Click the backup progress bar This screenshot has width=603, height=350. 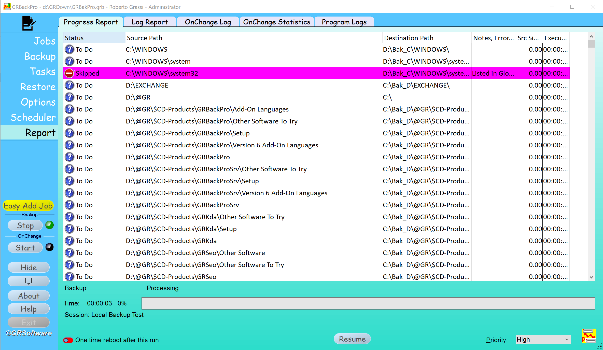tap(368, 303)
